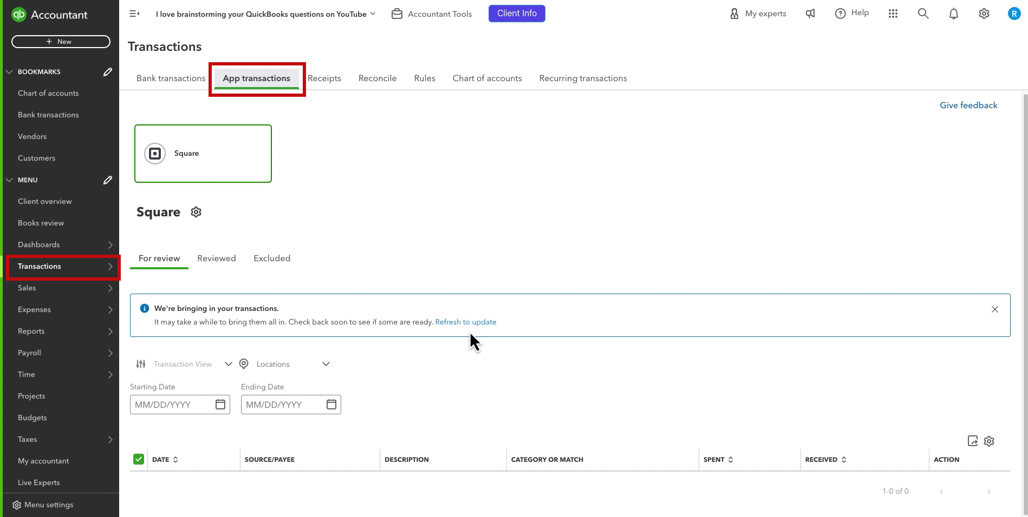
Task: Open My experts panel
Action: tap(758, 14)
